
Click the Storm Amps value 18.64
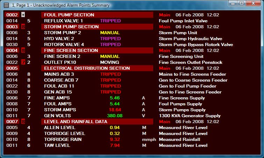tap(115, 110)
